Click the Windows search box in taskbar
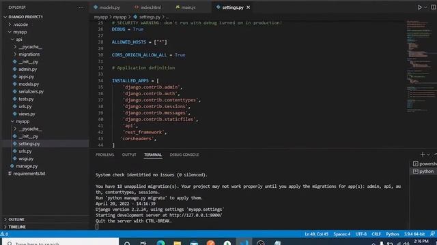437x245 pixels. [x=61, y=242]
